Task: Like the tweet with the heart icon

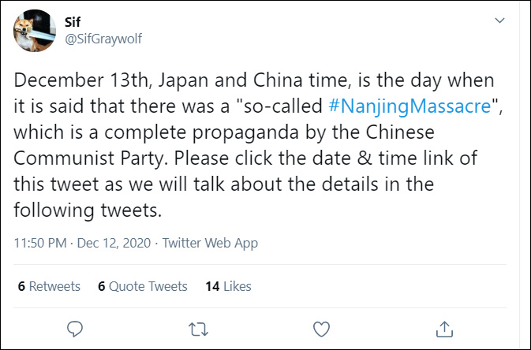Action: pos(321,327)
